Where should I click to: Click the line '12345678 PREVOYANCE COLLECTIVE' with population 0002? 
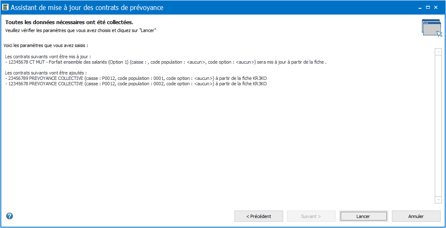coord(136,84)
